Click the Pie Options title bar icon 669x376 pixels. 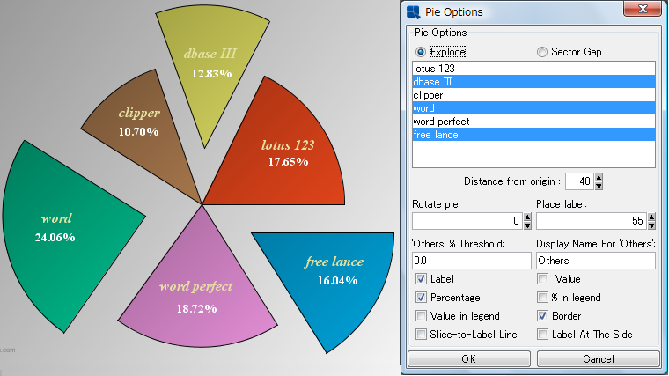coord(413,12)
